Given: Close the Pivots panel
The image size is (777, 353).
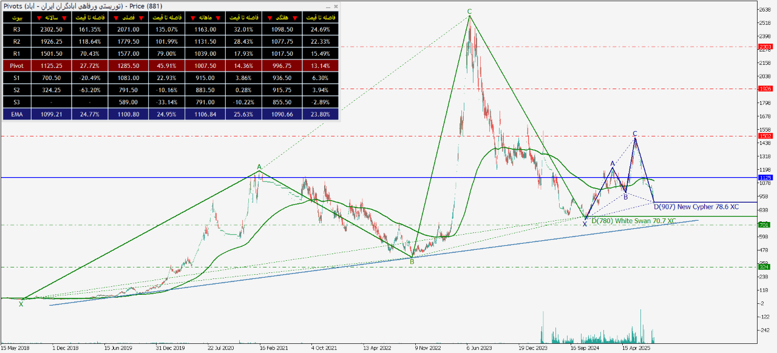Looking at the screenshot, I should (335, 6).
